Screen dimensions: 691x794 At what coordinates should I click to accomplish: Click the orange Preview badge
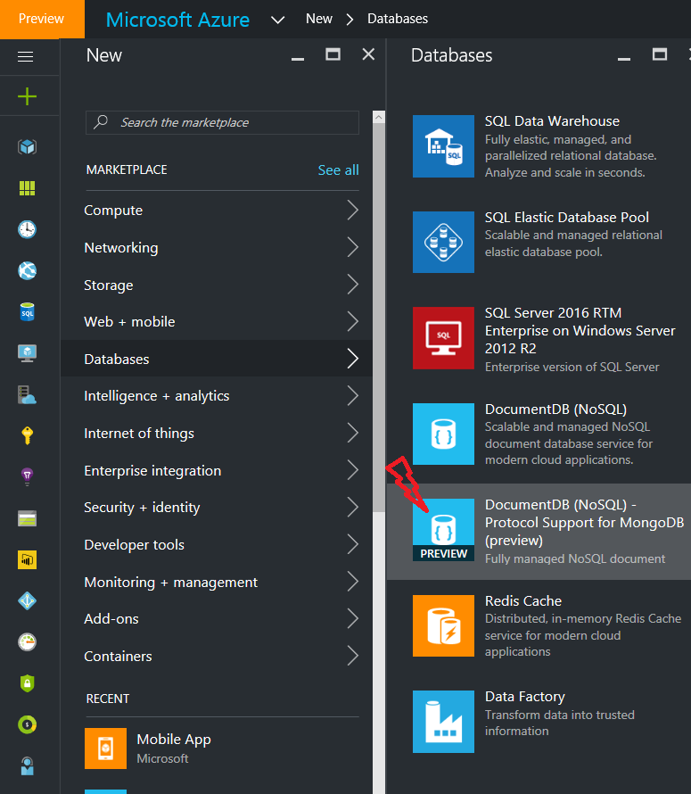point(42,20)
